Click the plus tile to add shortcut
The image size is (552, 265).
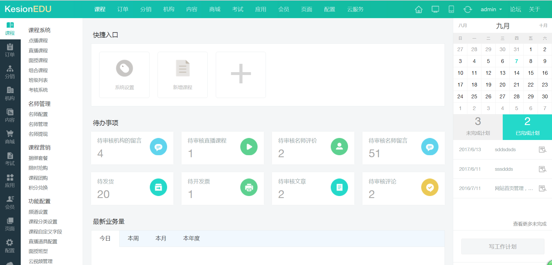[x=241, y=74]
